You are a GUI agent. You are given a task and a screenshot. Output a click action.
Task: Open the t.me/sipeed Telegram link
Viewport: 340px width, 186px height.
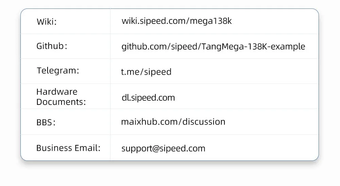tap(146, 72)
